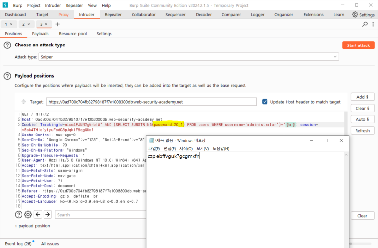Click the GET / HTTP/2 request line
The width and height of the screenshot is (378, 248).
(x=35, y=114)
